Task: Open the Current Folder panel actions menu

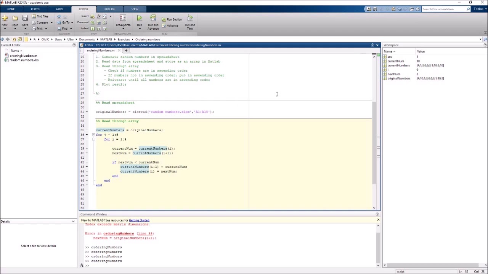Action: click(x=74, y=45)
